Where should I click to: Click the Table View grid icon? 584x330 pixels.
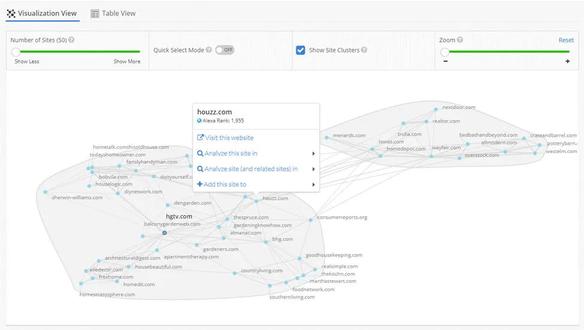pyautogui.click(x=95, y=13)
